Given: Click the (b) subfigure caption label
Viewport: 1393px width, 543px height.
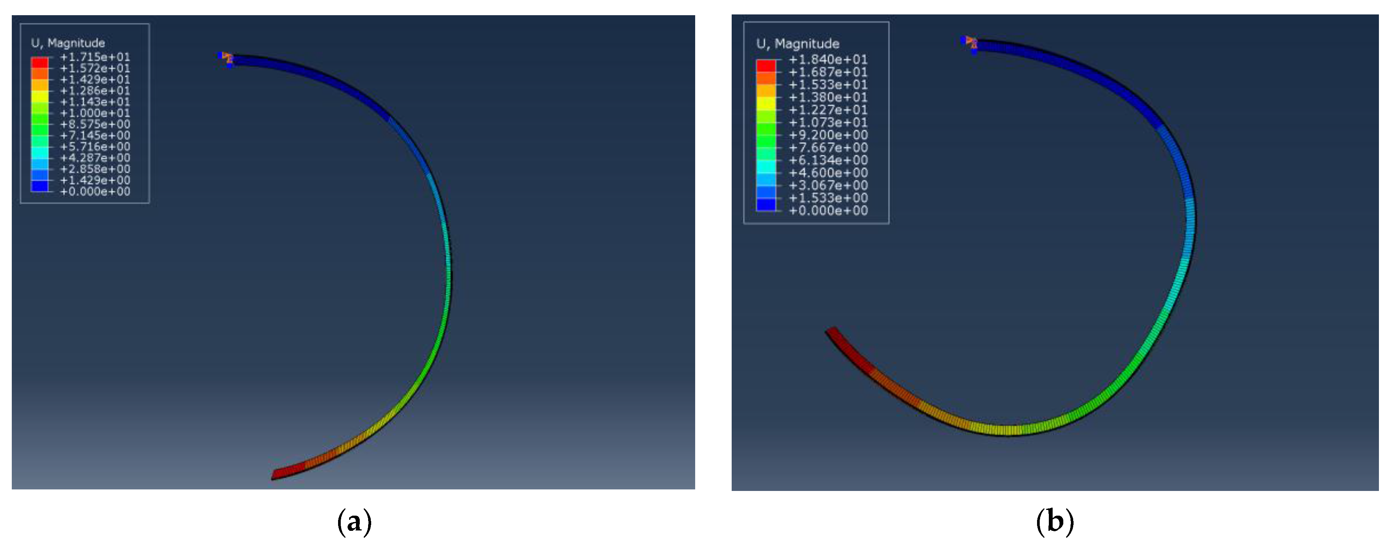Looking at the screenshot, I should pyautogui.click(x=1055, y=522).
